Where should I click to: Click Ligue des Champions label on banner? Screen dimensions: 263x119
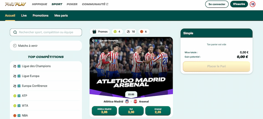[108, 40]
